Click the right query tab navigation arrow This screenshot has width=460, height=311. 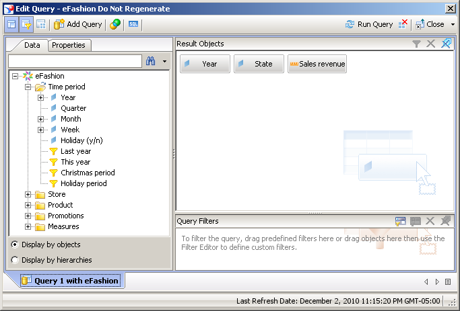[437, 281]
